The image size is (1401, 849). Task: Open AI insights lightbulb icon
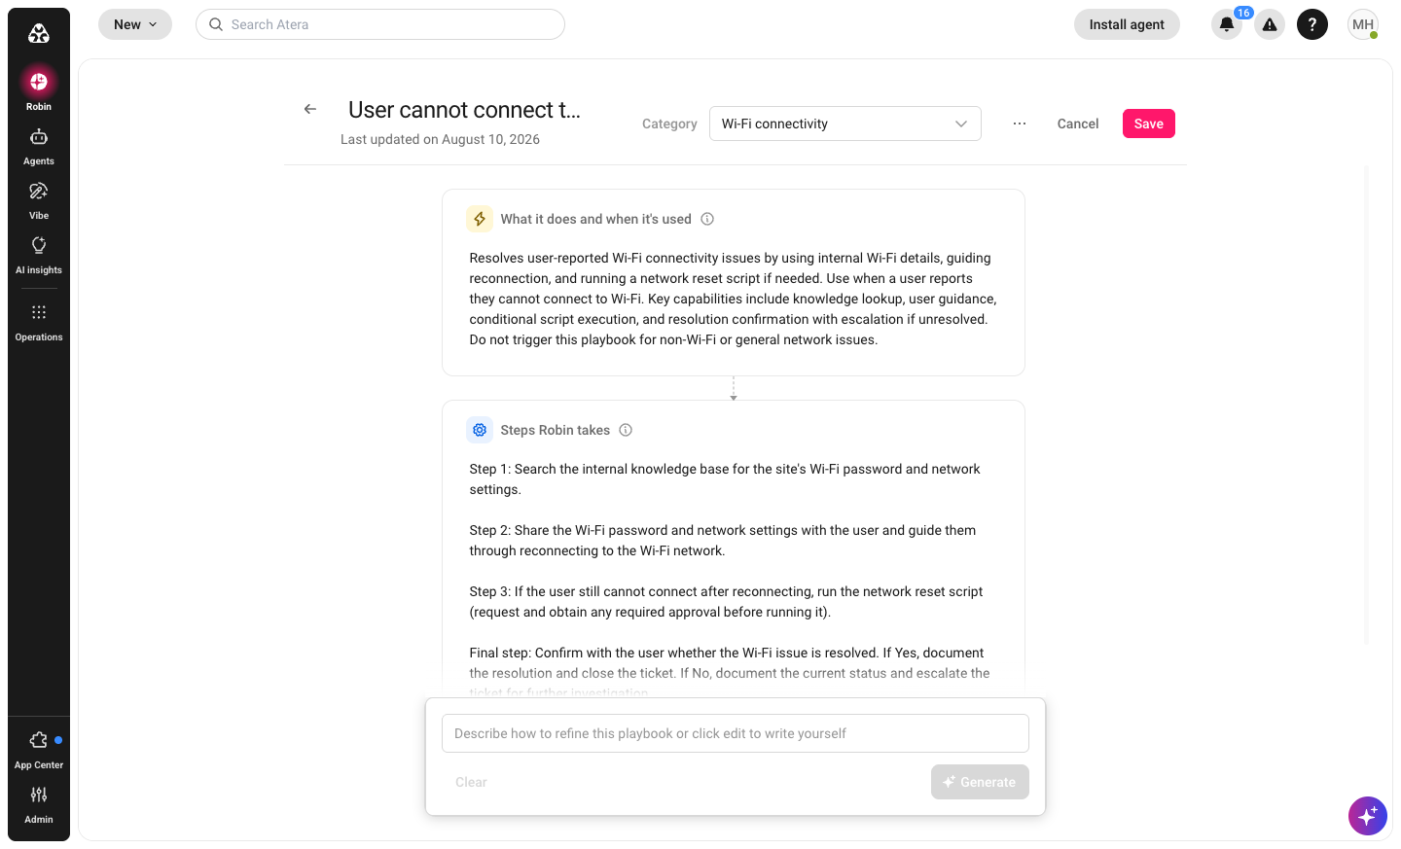point(39,255)
